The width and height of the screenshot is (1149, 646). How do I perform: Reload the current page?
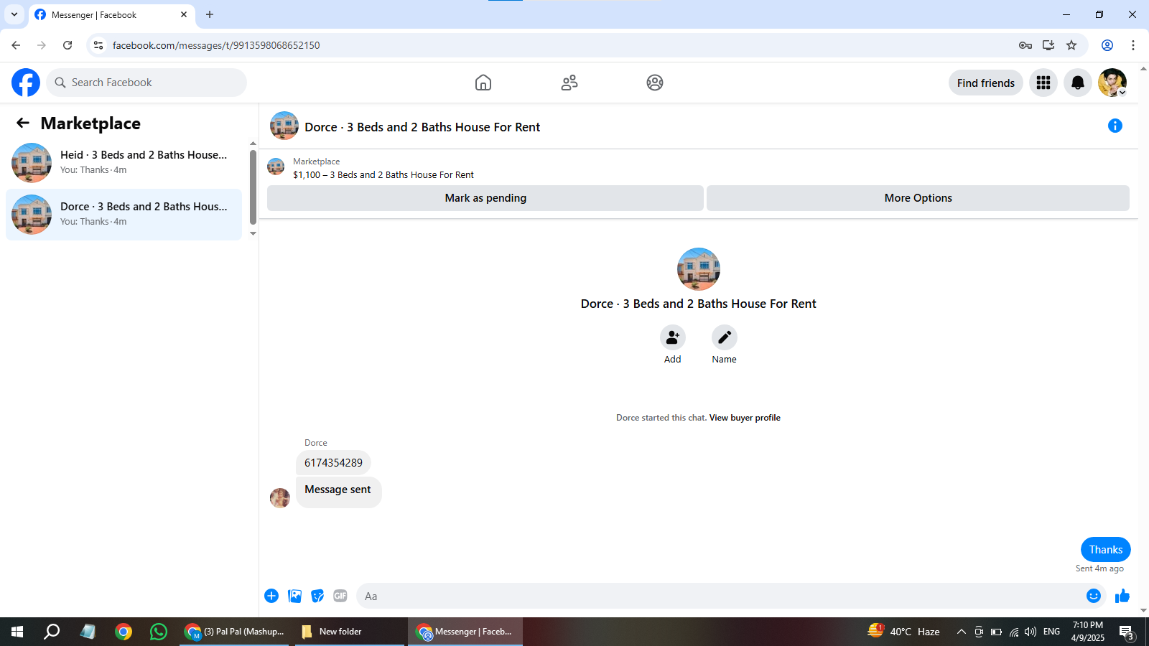[68, 45]
